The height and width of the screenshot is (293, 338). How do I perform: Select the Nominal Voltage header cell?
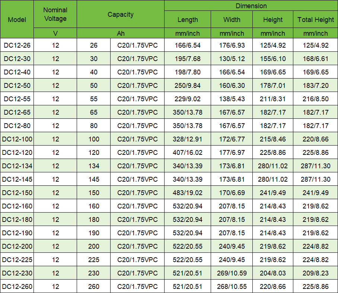tap(55, 14)
